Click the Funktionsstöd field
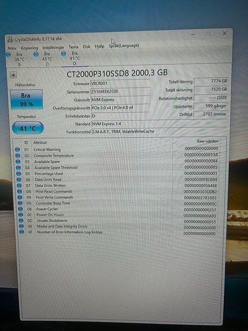The image size is (248, 331). click(x=159, y=131)
